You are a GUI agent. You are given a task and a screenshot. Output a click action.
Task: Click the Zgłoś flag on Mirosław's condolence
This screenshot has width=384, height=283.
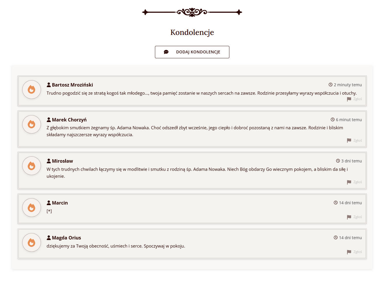[354, 182]
